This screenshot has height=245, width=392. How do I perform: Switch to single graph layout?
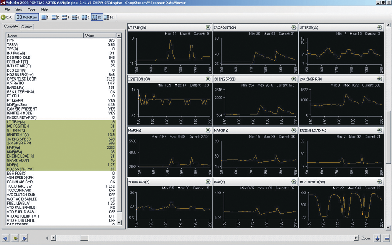45,17
